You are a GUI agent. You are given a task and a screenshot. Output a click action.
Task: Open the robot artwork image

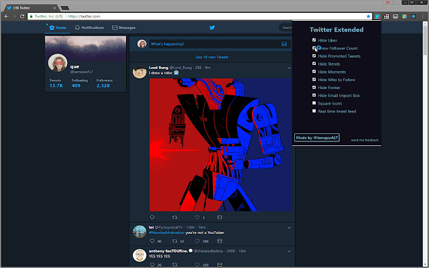point(221,145)
